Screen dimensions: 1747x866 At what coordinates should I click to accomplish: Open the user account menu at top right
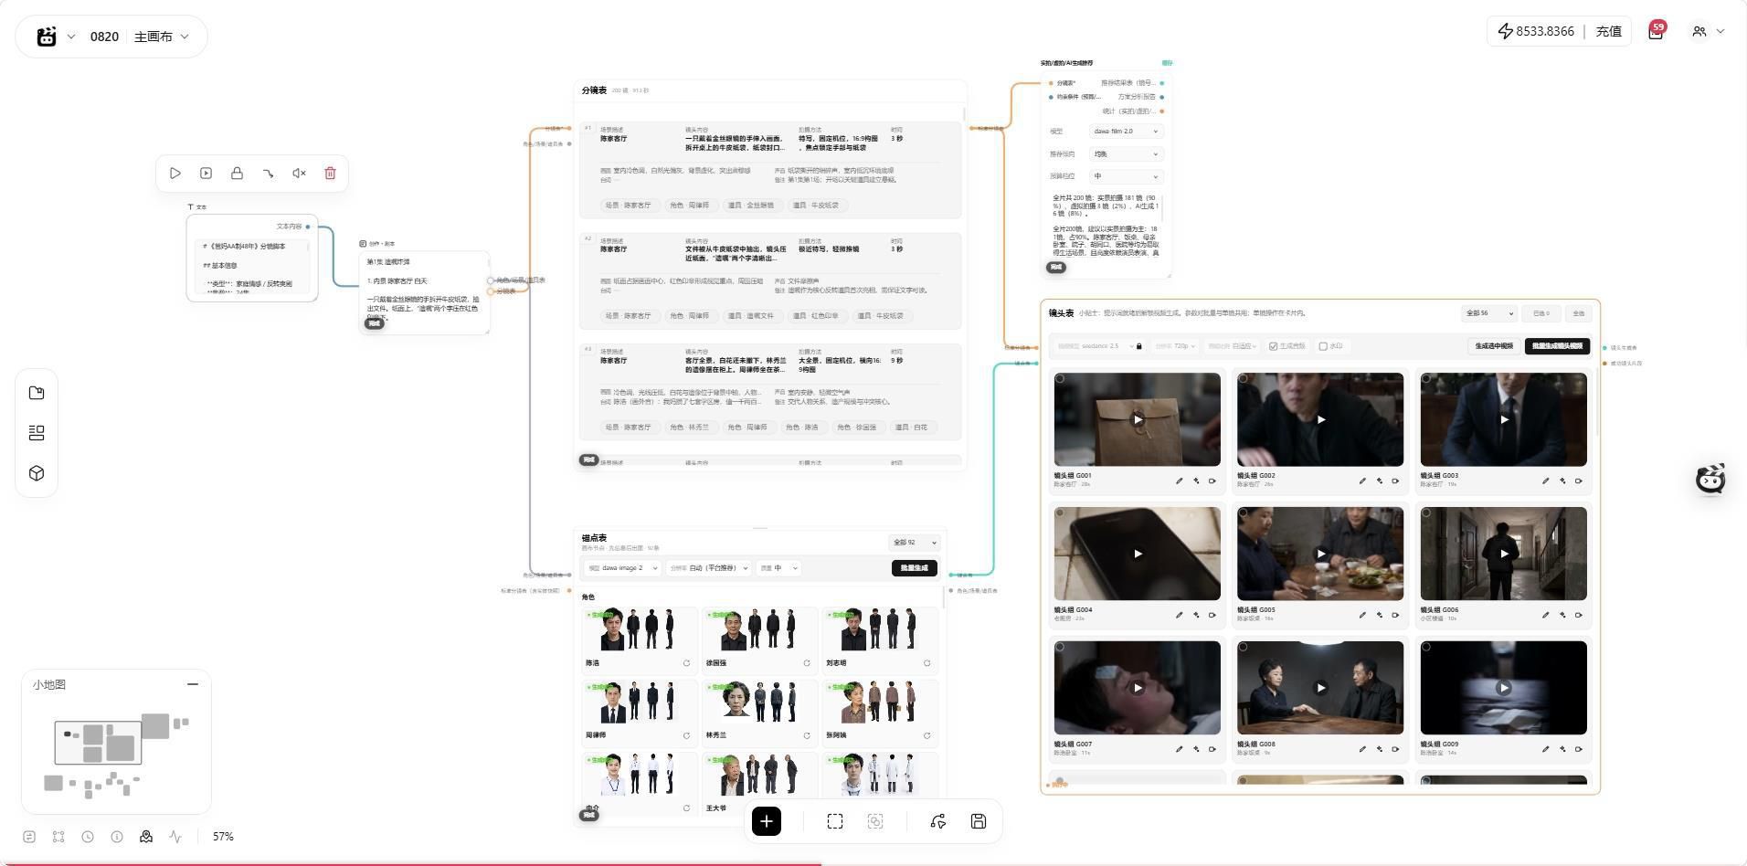click(x=1708, y=31)
